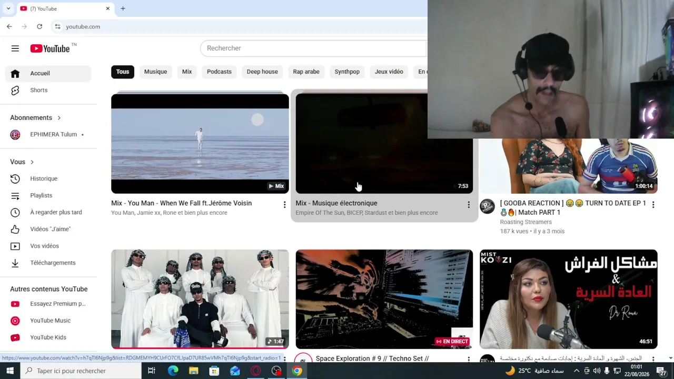Open À regarder plus tard list
This screenshot has height=379, width=674.
click(x=48, y=212)
